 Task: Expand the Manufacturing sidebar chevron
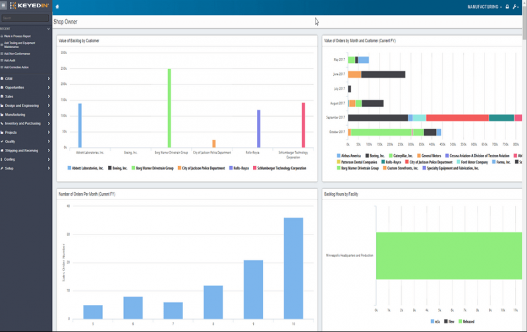point(49,115)
